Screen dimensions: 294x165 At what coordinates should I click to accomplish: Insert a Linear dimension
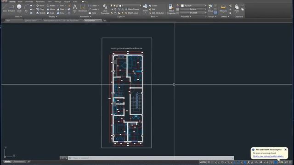click(93, 6)
